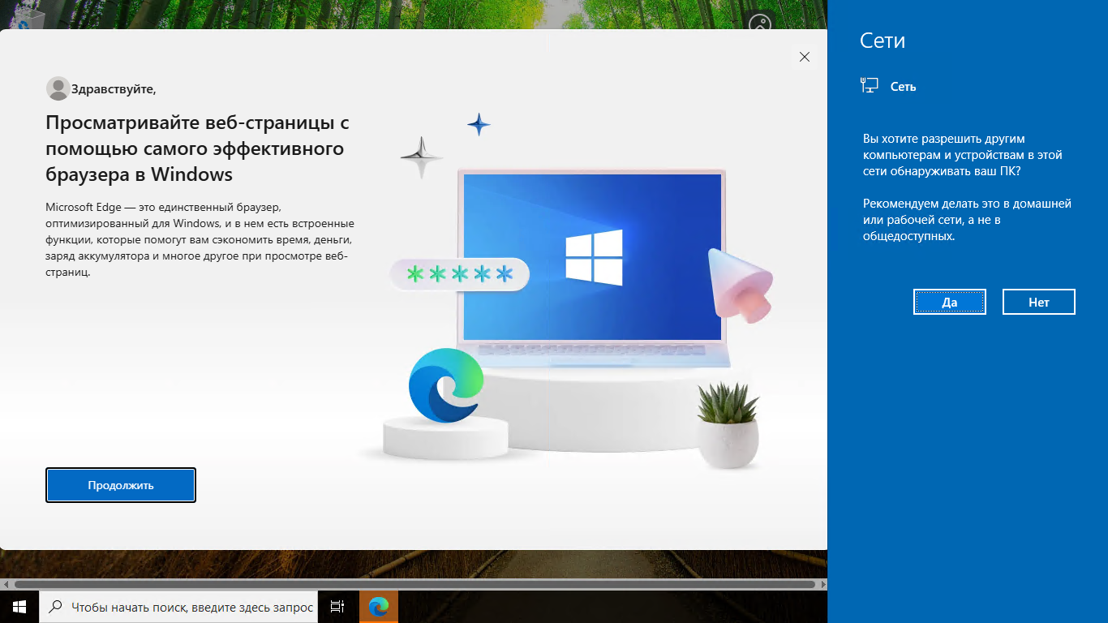Click the large Edge logo in the illustration
This screenshot has width=1108, height=623.
coord(445,386)
